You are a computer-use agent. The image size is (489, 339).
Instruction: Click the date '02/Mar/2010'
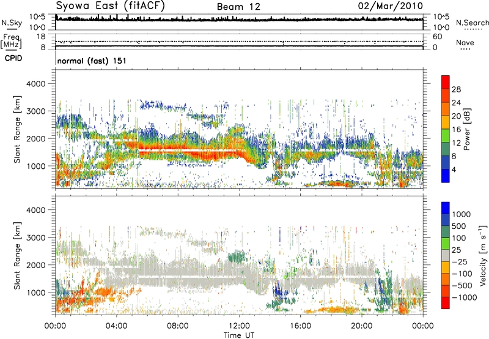391,6
